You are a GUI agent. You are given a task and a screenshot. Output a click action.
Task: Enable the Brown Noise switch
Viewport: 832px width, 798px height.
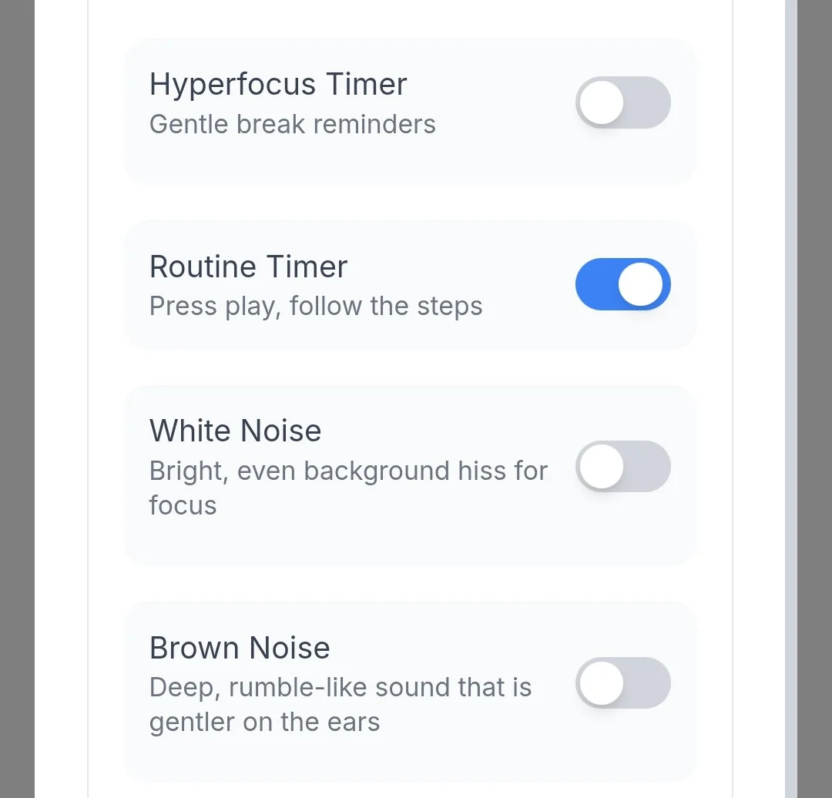click(623, 682)
